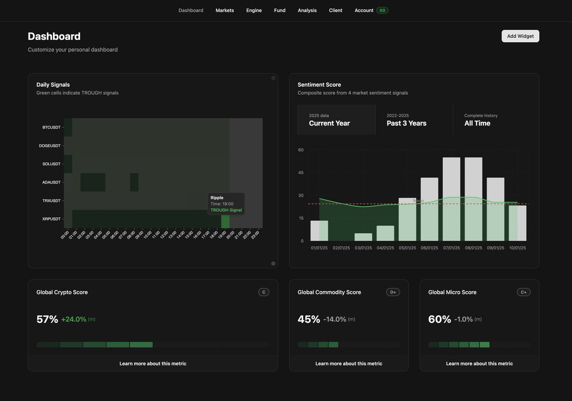
Task: Click the resize handle below Daily Signals chart
Action: (x=273, y=263)
